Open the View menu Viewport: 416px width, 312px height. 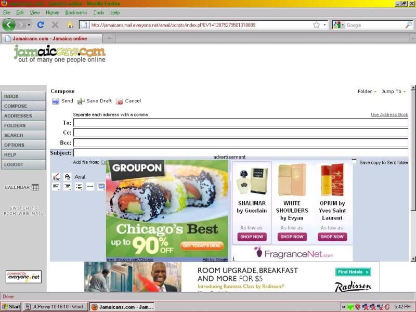coord(35,12)
